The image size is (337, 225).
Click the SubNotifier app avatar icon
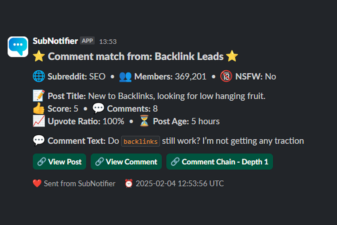18,46
